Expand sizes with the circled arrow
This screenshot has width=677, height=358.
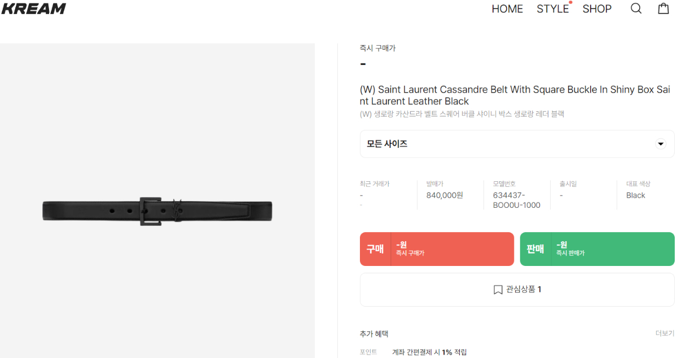click(661, 144)
